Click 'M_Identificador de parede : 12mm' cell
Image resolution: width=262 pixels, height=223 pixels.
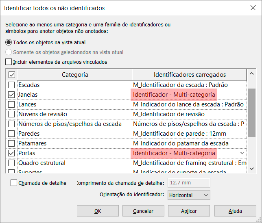[x=189, y=134]
